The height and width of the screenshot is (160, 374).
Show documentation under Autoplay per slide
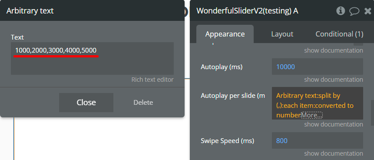coord(334,124)
